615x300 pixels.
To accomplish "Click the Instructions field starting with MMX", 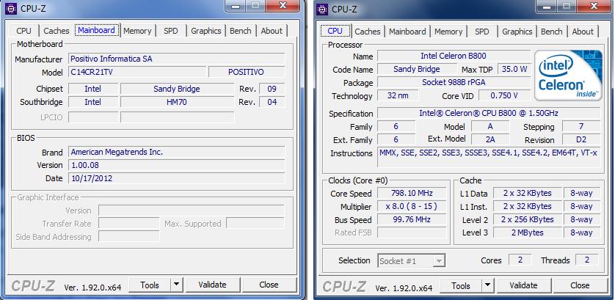I will [x=489, y=158].
